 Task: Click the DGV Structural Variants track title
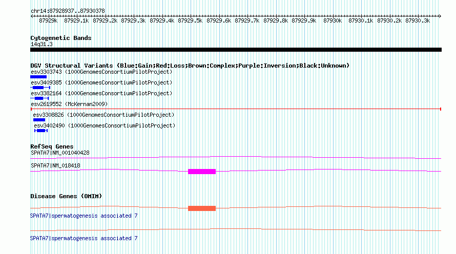(x=190, y=66)
